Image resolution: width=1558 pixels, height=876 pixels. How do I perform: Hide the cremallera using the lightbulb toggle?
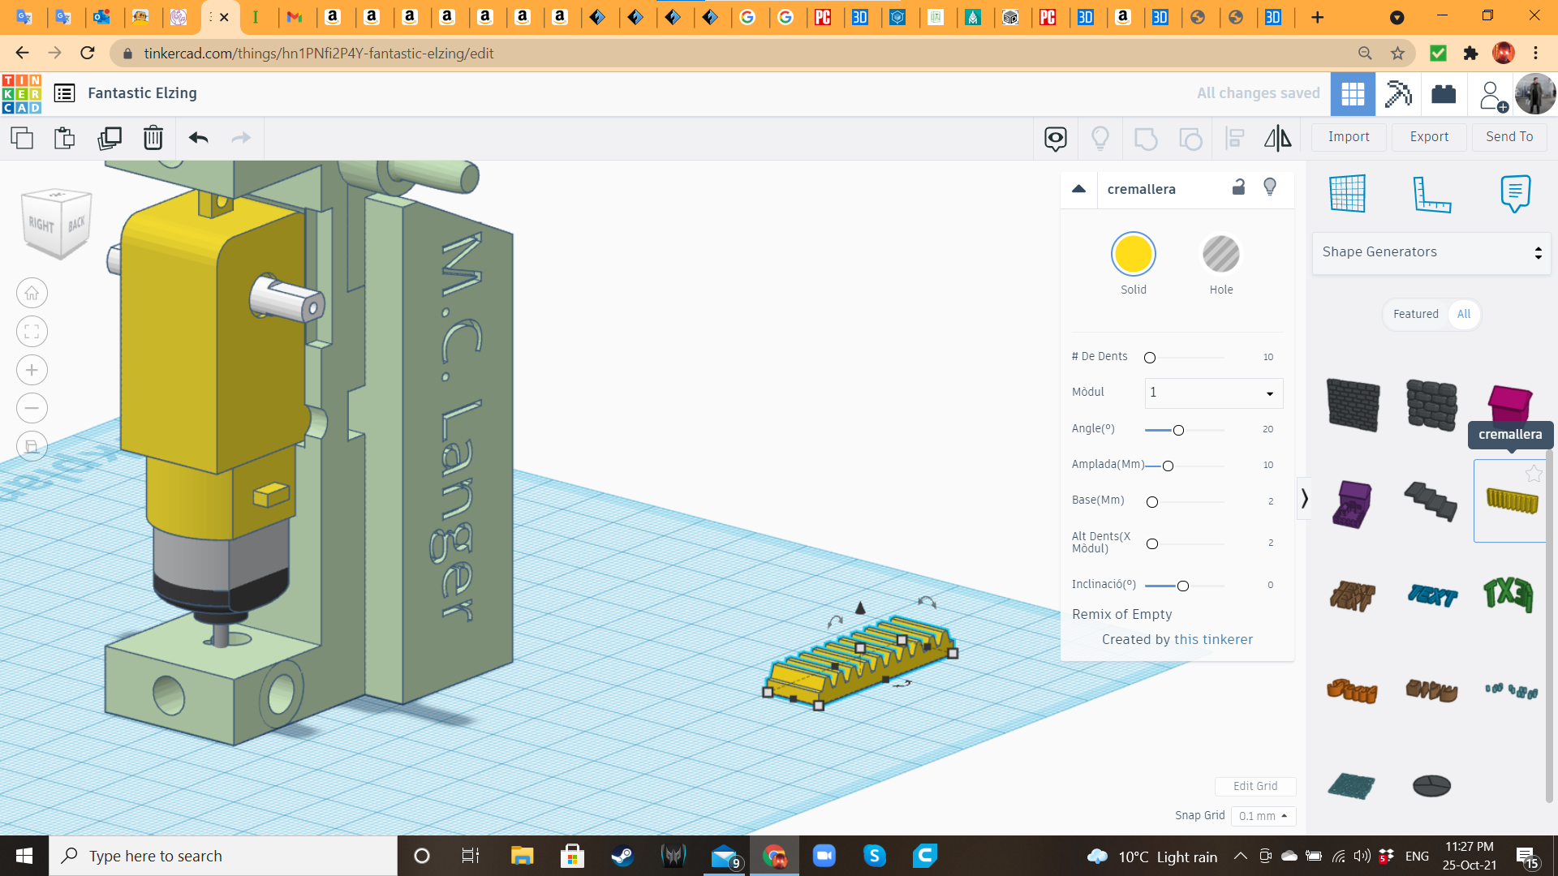[x=1270, y=188]
